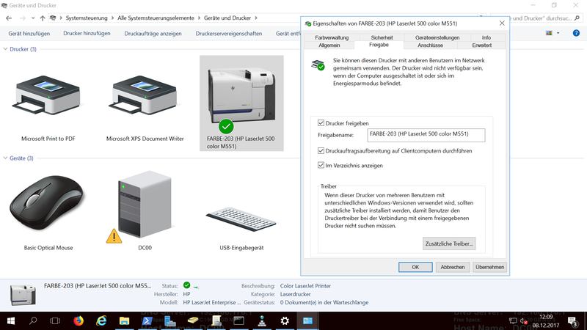
Task: Click the volume icon in system tray
Action: click(x=524, y=321)
